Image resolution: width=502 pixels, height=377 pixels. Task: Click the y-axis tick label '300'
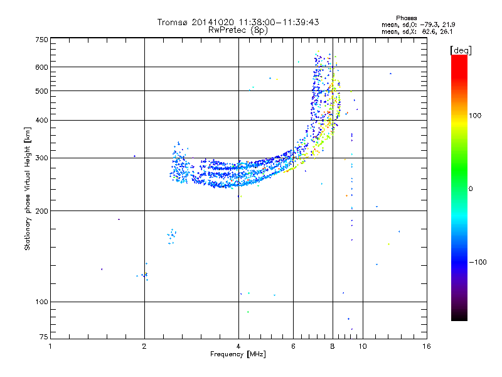tap(42, 158)
